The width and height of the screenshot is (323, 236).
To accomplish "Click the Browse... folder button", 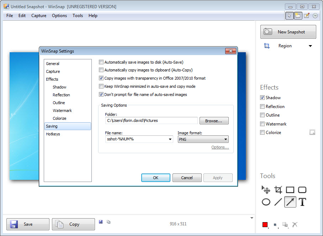I will (x=214, y=121).
